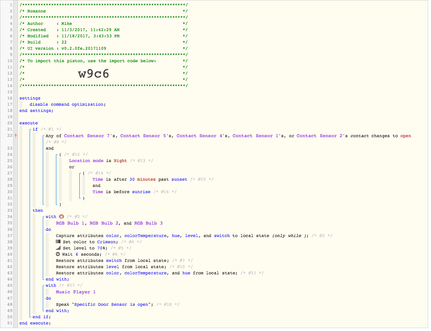Click the '70' level percentage value
The image size is (431, 331).
click(100, 248)
